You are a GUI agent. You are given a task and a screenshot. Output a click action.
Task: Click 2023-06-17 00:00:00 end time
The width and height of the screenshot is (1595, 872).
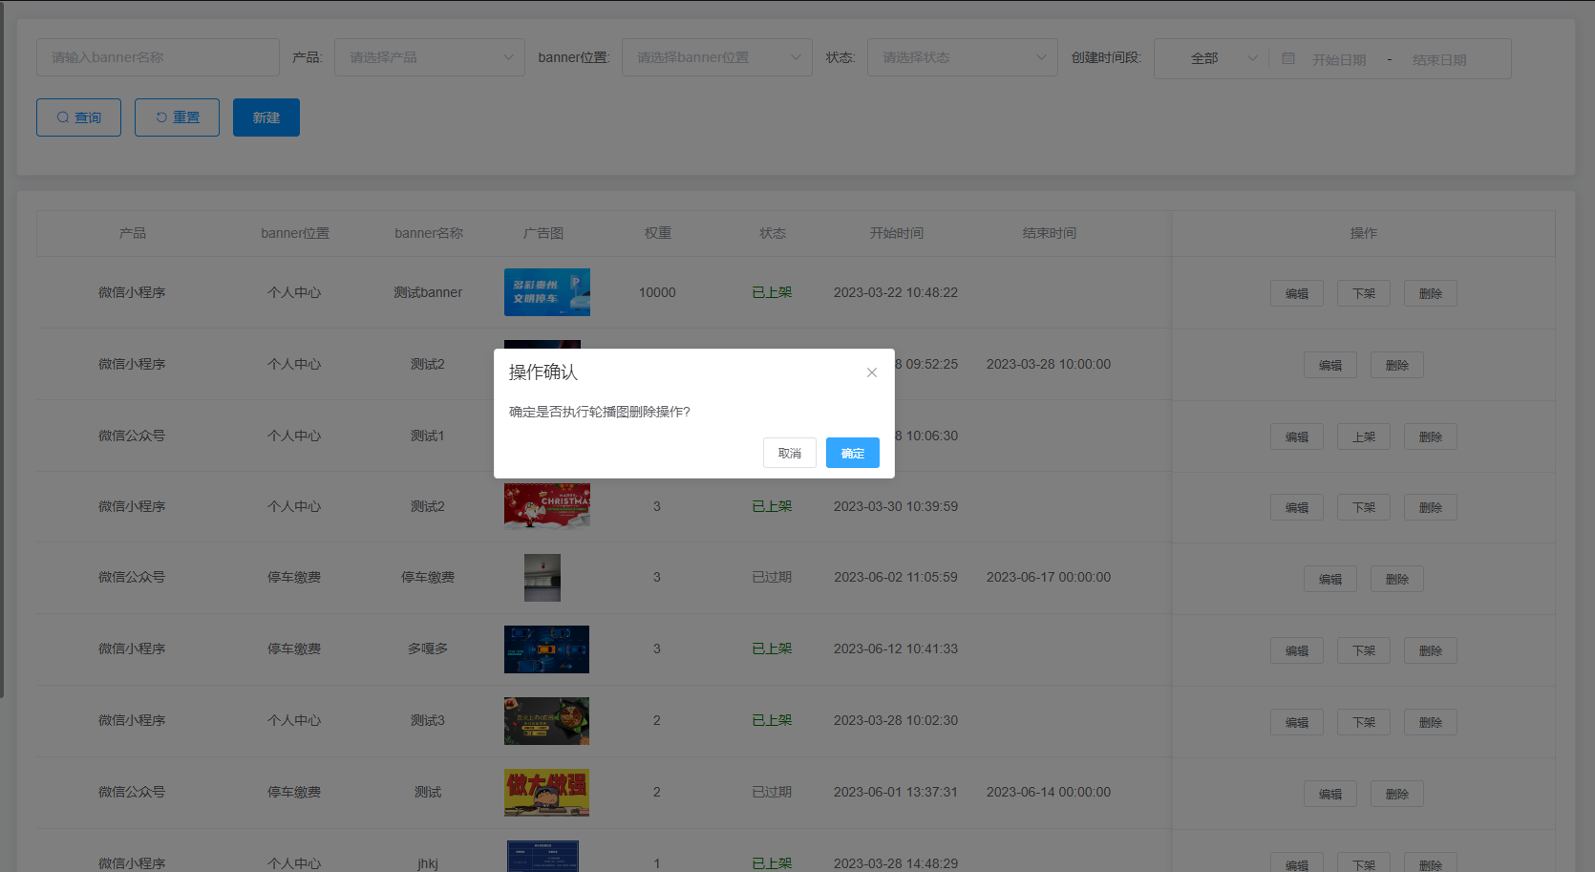tap(1049, 577)
